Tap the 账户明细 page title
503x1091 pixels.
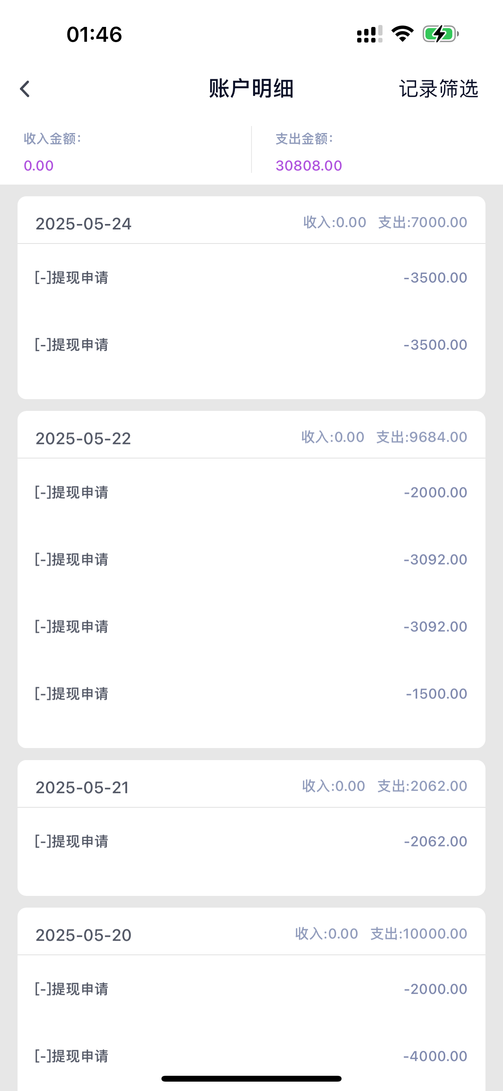pos(251,89)
